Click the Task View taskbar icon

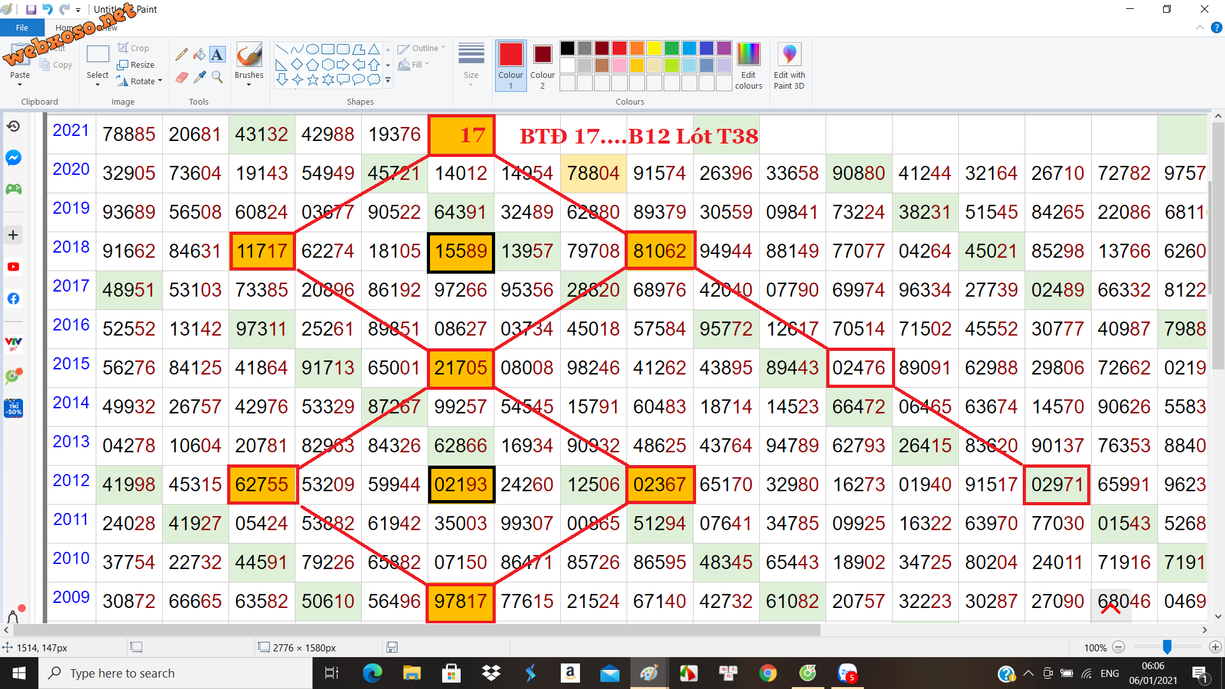pos(332,673)
